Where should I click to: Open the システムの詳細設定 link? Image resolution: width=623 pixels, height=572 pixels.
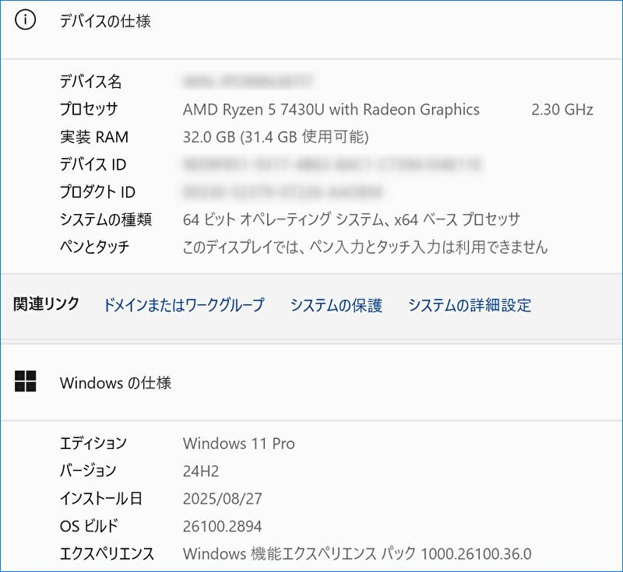click(x=470, y=305)
